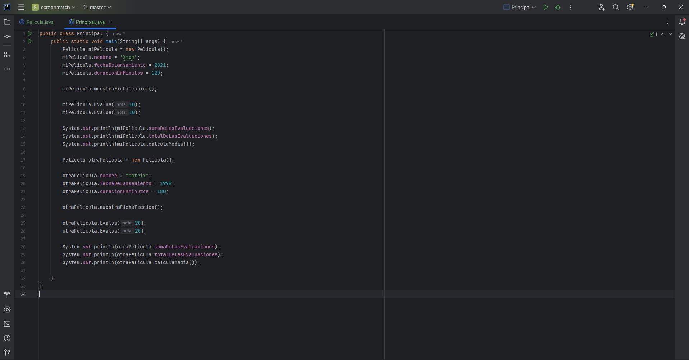The width and height of the screenshot is (689, 360).
Task: Open the Terminal tool window
Action: (7, 324)
